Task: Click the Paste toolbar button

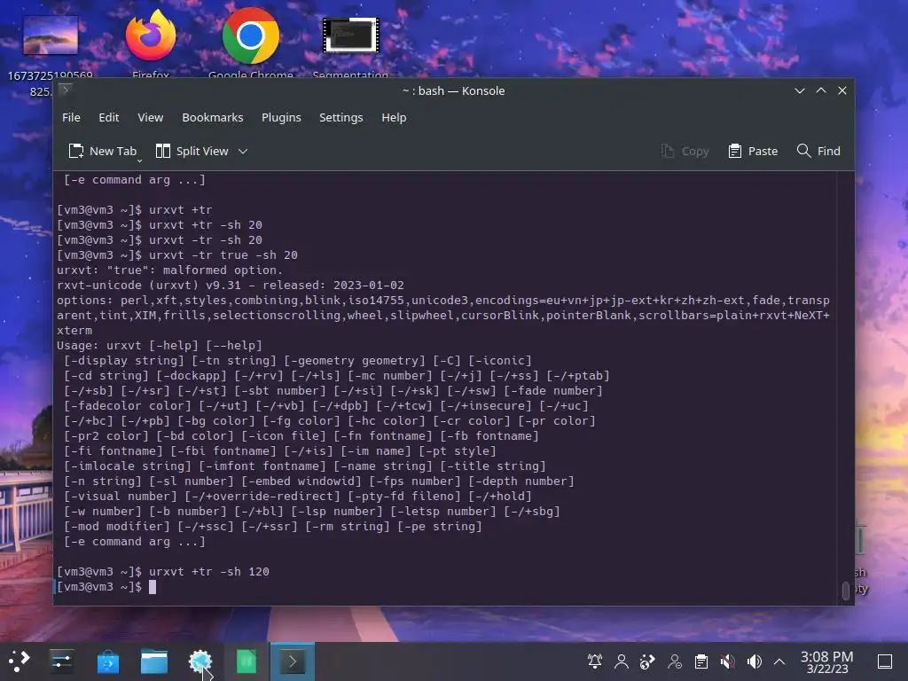Action: [x=753, y=151]
